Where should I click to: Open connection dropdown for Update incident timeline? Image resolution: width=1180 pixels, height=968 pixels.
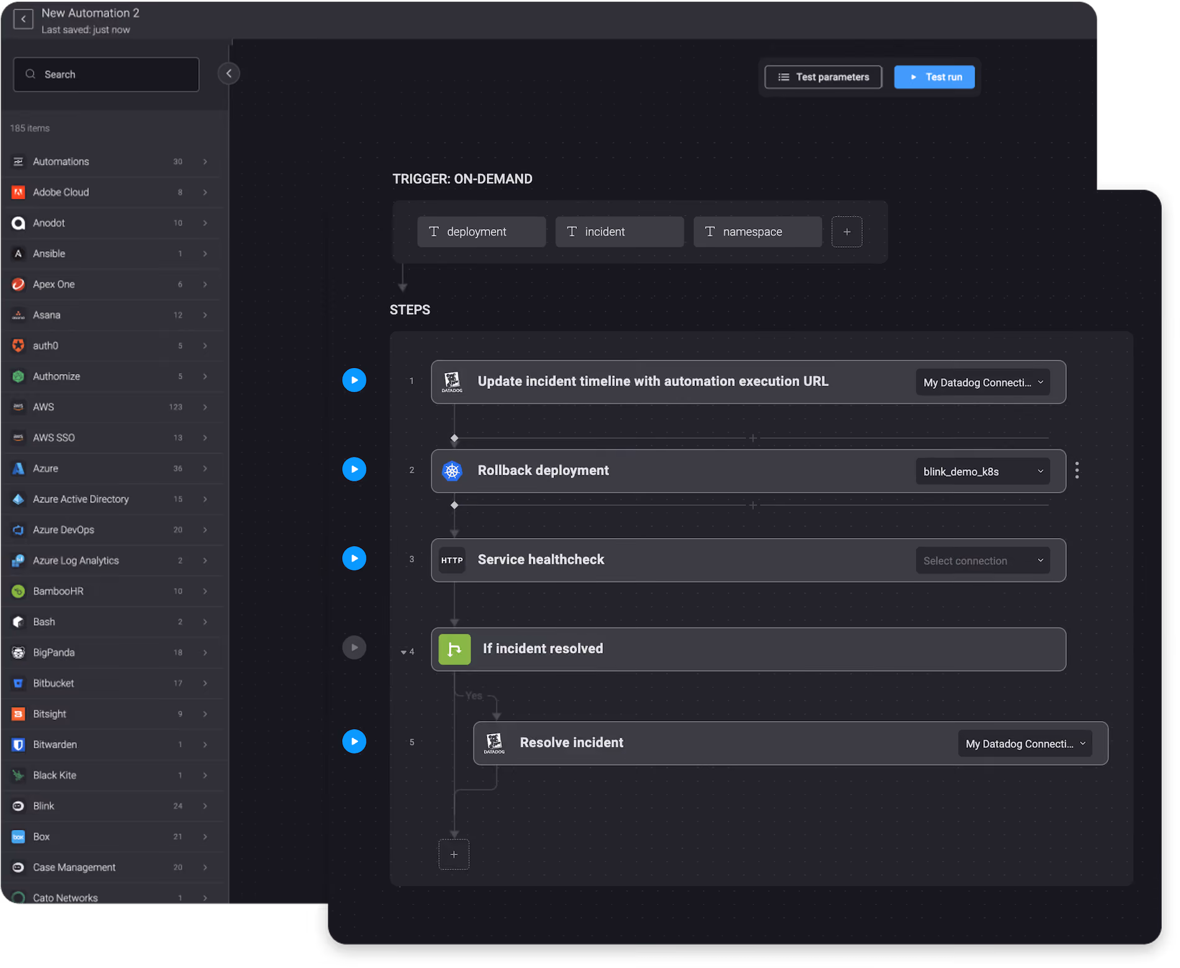[x=983, y=382]
